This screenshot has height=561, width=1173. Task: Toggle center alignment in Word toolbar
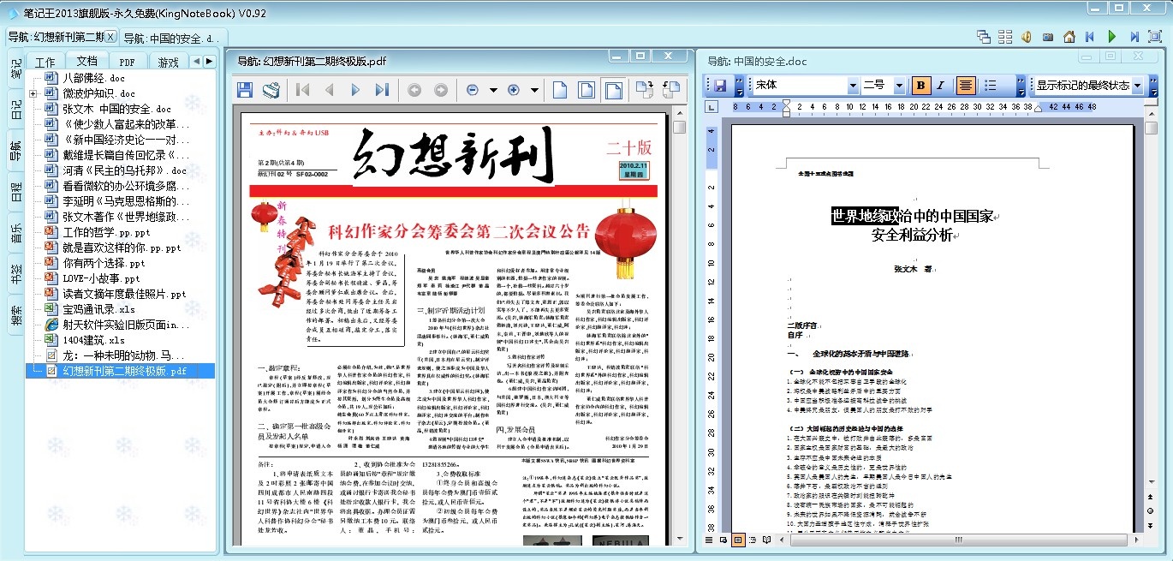click(966, 86)
